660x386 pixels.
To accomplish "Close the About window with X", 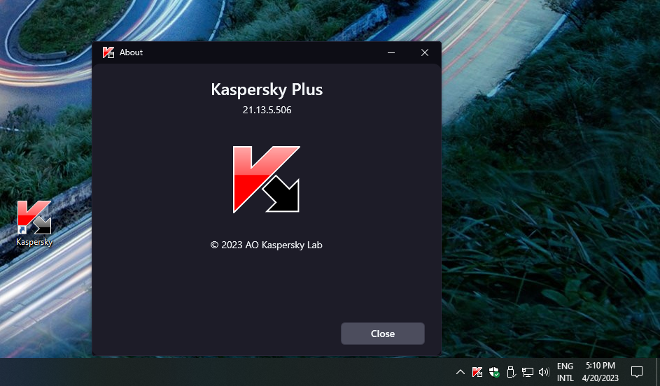I will tap(425, 52).
